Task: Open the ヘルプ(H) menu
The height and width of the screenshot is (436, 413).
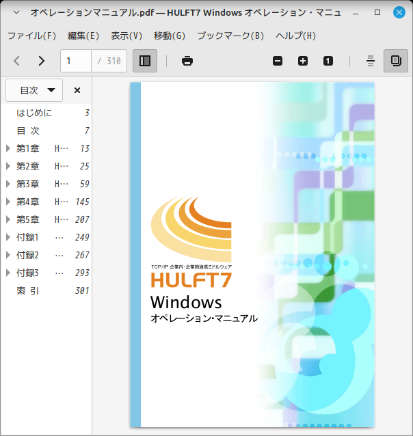Action: coord(295,36)
